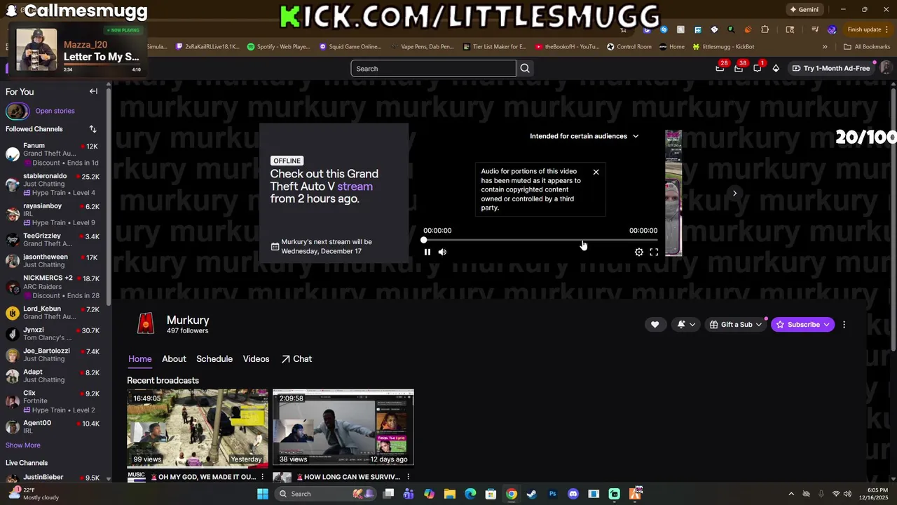Open the 16:49:05 broadcast thumbnail
The width and height of the screenshot is (897, 505).
198,428
